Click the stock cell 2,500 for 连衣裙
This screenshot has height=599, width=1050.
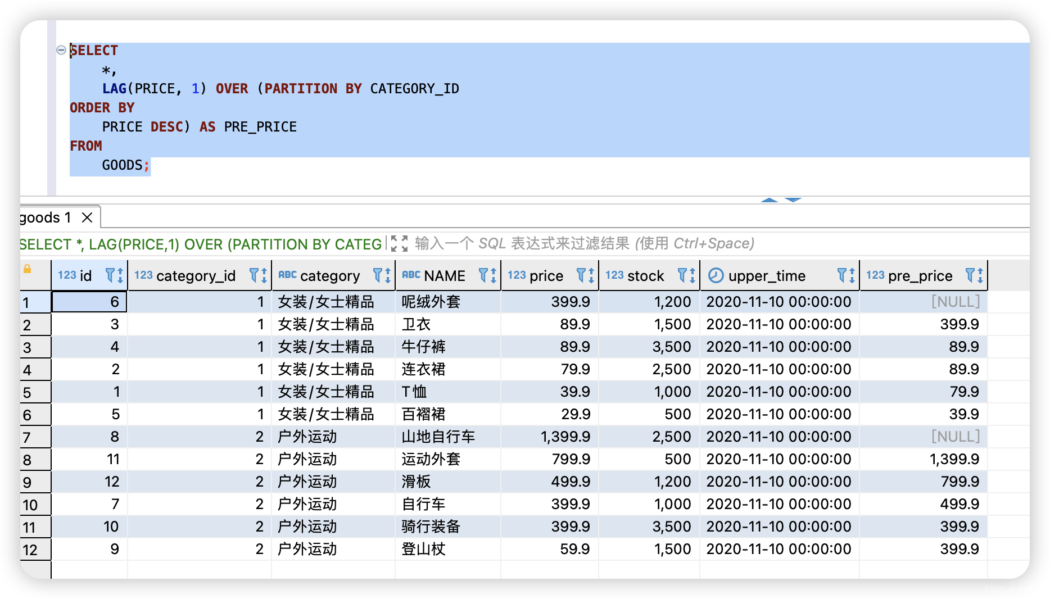pyautogui.click(x=649, y=369)
